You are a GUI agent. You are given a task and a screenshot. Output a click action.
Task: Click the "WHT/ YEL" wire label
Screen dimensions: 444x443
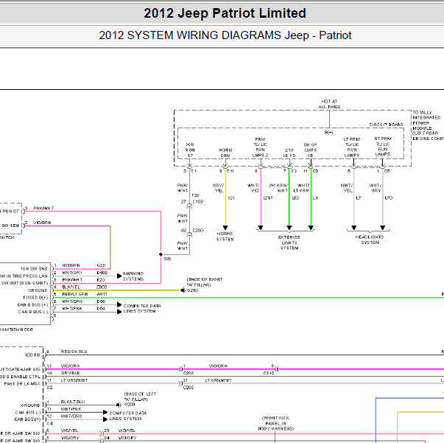[347, 188]
